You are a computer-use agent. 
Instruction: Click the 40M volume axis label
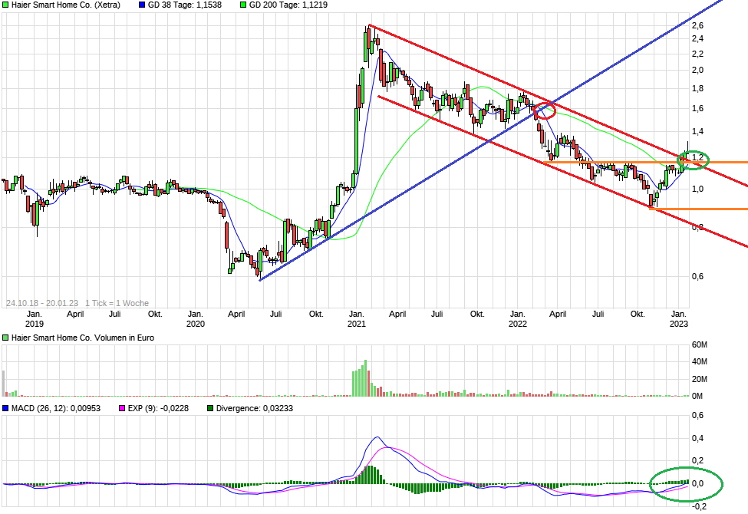[700, 362]
